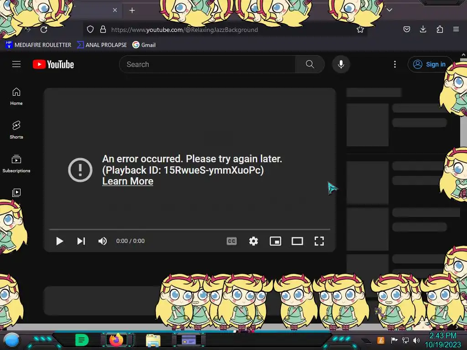Follow the Learn More error link

128,181
